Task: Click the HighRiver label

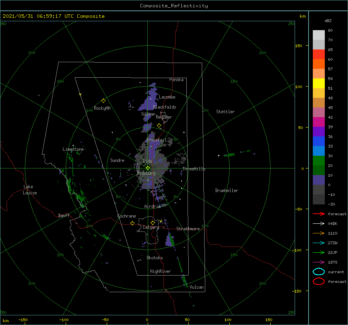Action: click(x=160, y=271)
